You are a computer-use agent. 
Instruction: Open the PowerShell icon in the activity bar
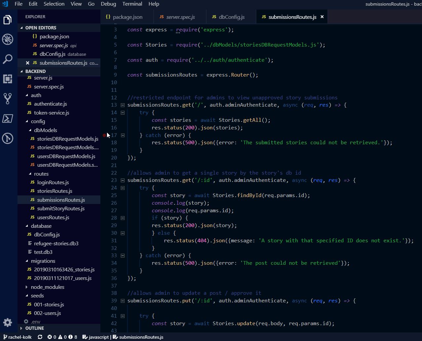point(8,119)
